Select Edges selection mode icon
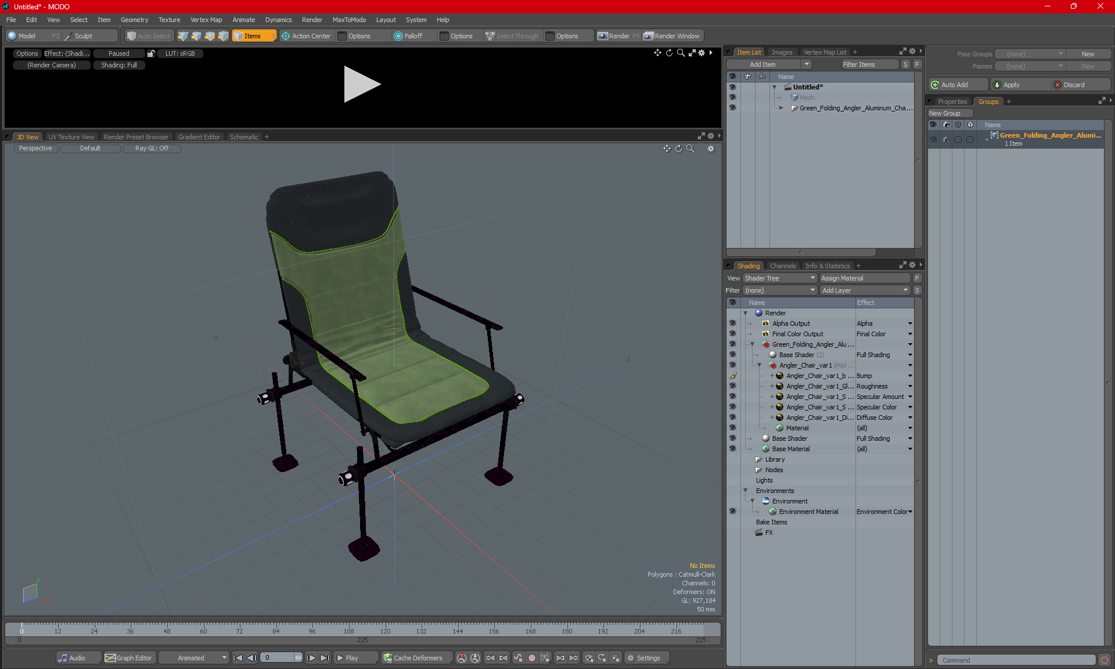The height and width of the screenshot is (669, 1115). [196, 36]
